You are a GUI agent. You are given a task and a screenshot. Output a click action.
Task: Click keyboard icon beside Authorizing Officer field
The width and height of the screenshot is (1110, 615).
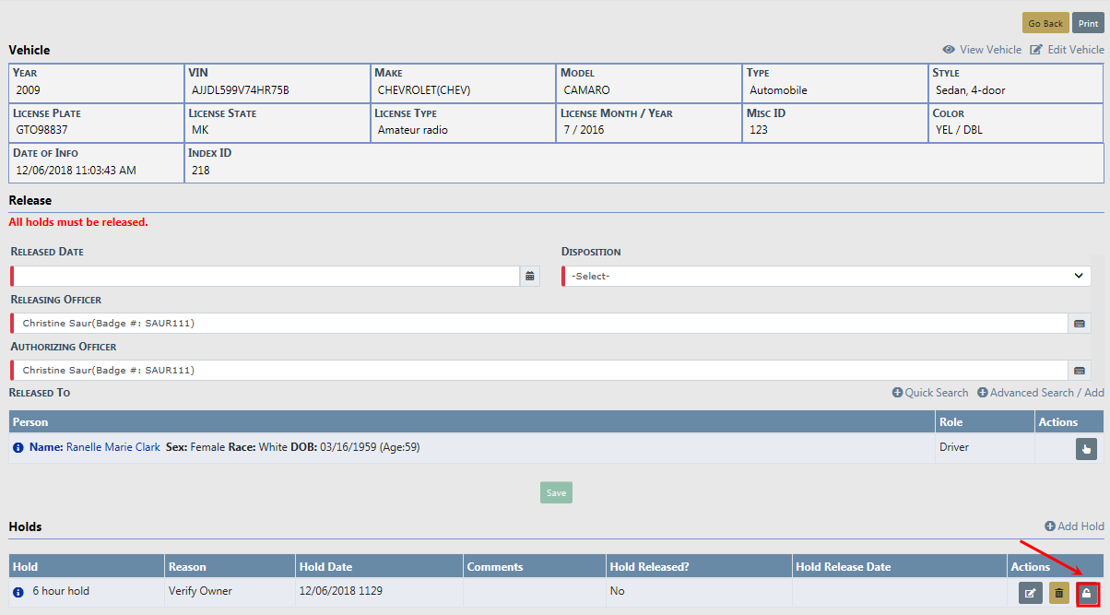click(x=1080, y=371)
